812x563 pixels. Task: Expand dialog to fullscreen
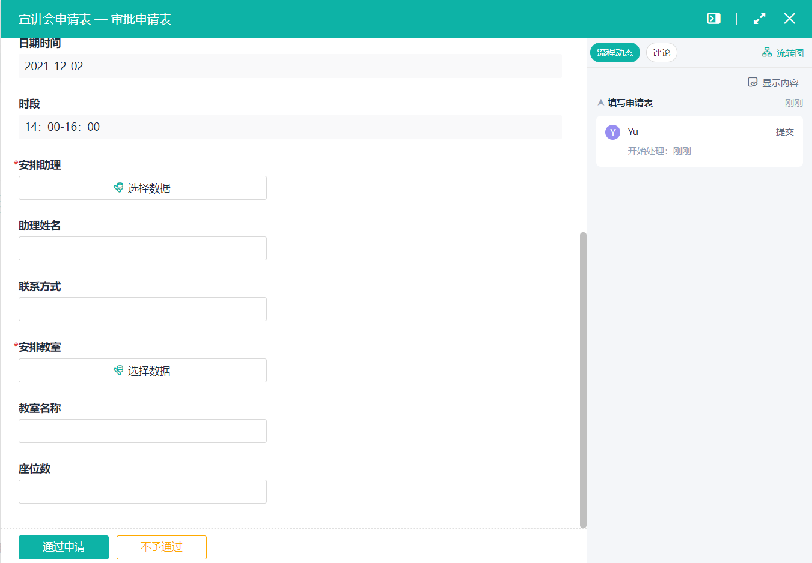[x=760, y=19]
